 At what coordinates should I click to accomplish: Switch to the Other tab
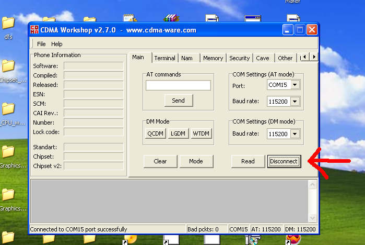pyautogui.click(x=285, y=58)
